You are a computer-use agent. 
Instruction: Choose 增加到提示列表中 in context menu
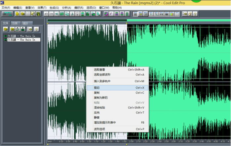click(x=117, y=123)
